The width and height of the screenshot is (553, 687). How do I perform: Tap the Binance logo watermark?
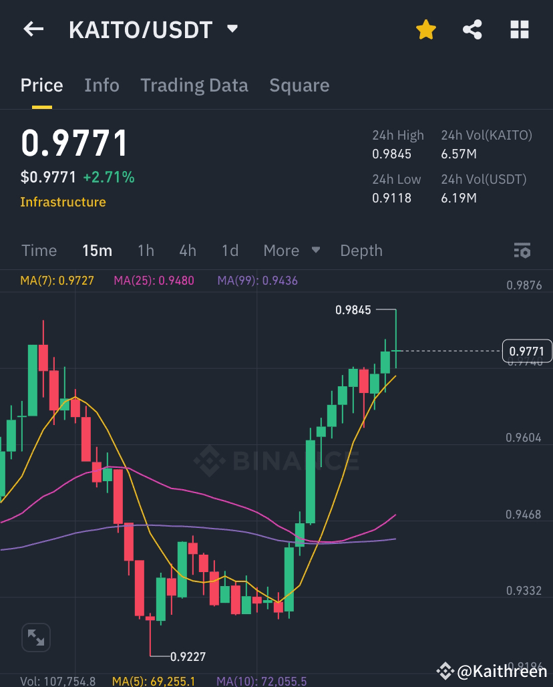pyautogui.click(x=277, y=461)
